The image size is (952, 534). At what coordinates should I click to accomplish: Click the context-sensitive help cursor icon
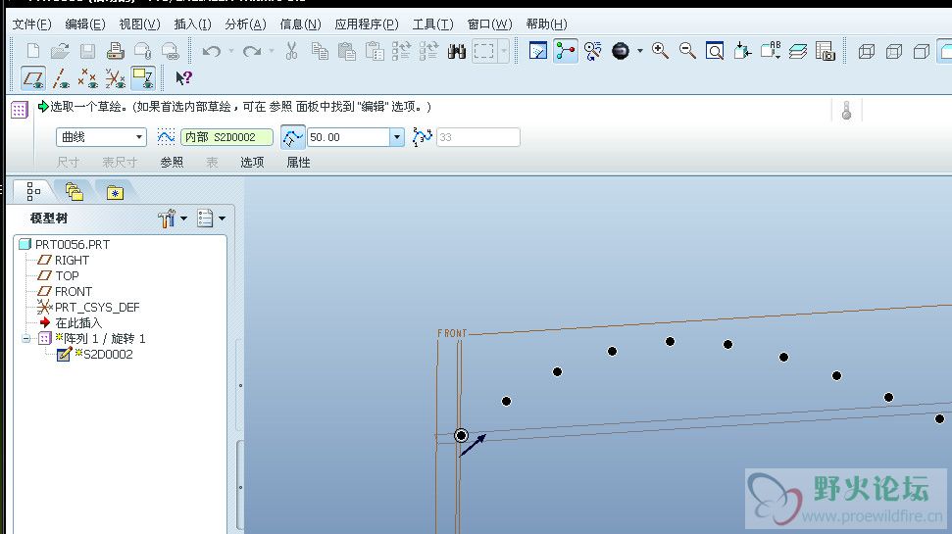coord(183,77)
